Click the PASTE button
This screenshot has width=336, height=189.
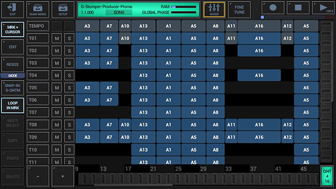(13, 158)
